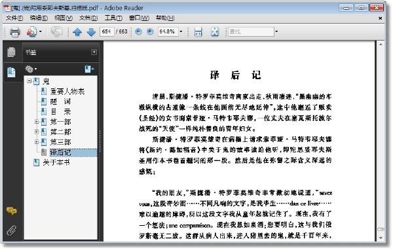Click the zoom in plus button
Image resolution: width=393 pixels, height=250 pixels.
click(150, 31)
